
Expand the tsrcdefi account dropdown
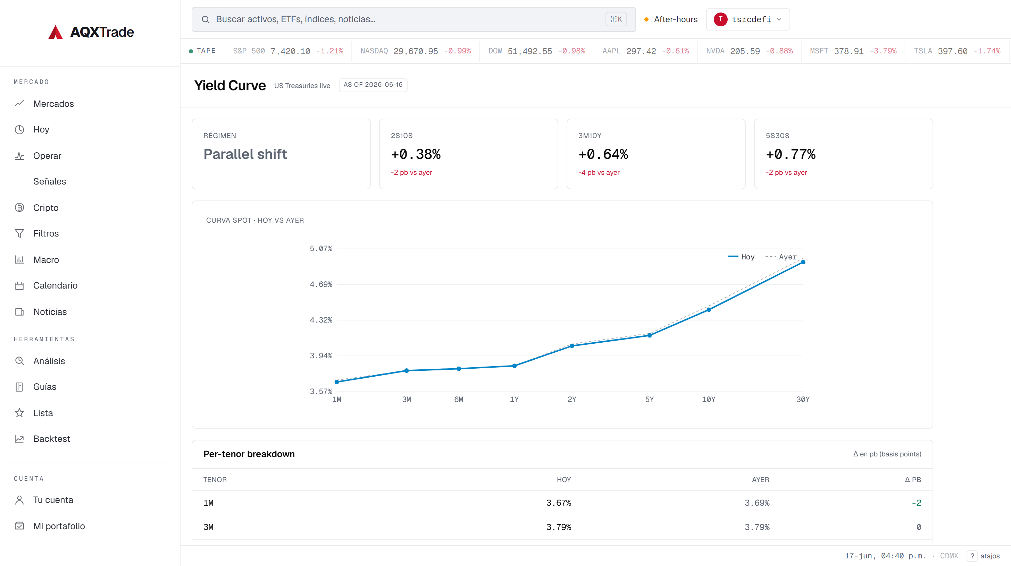pos(747,19)
